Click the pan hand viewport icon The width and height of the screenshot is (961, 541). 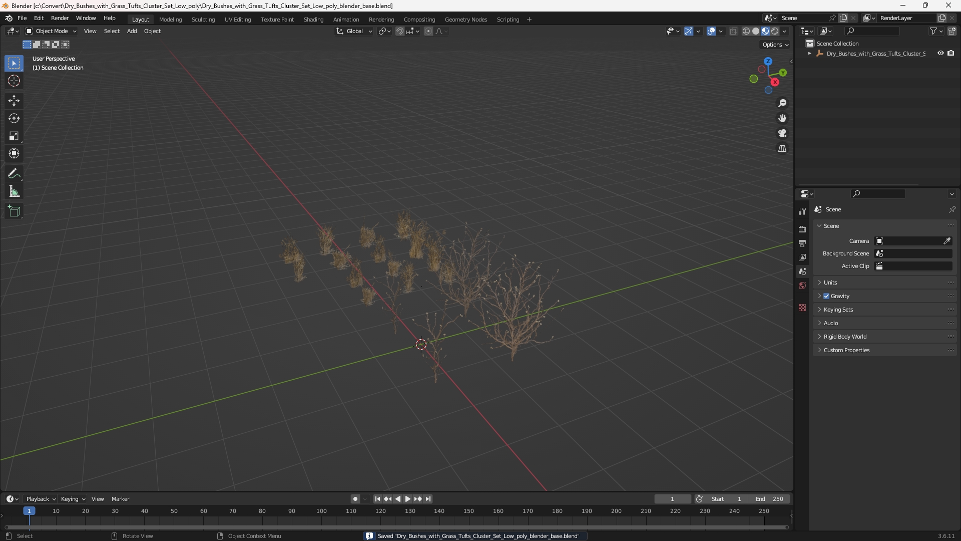pyautogui.click(x=782, y=118)
